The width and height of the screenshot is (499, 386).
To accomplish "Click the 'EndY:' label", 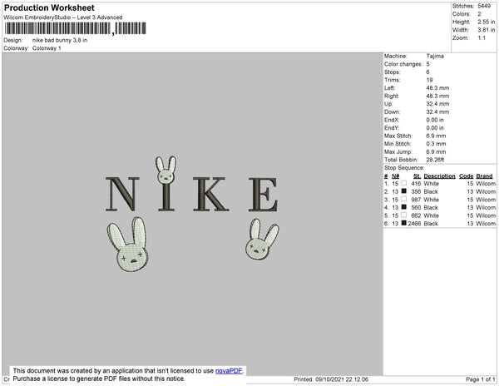I will click(392, 128).
